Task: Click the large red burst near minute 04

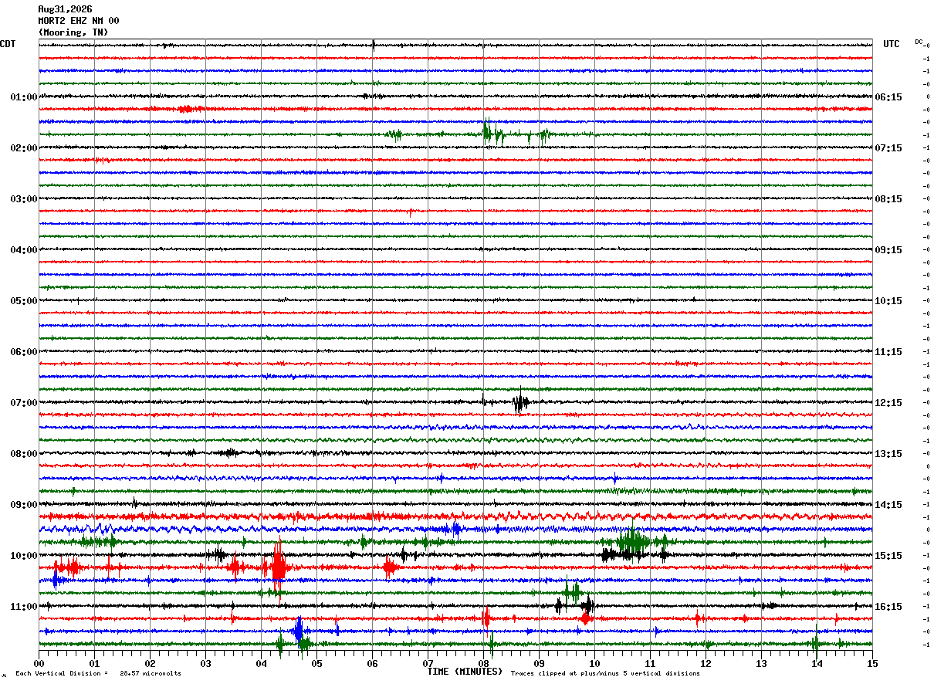Action: [277, 567]
